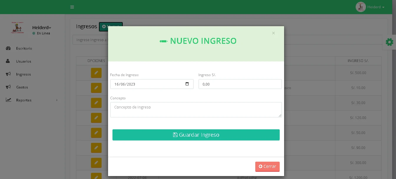
Task: Click the Ingreso S/. amount field
Action: coord(240,84)
